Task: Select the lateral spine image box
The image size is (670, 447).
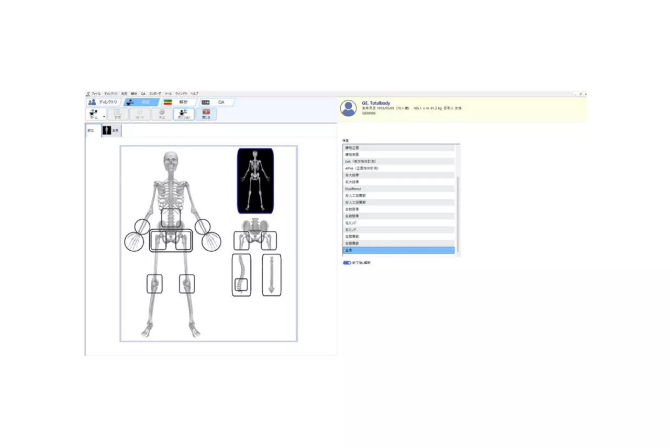Action: coord(241,275)
